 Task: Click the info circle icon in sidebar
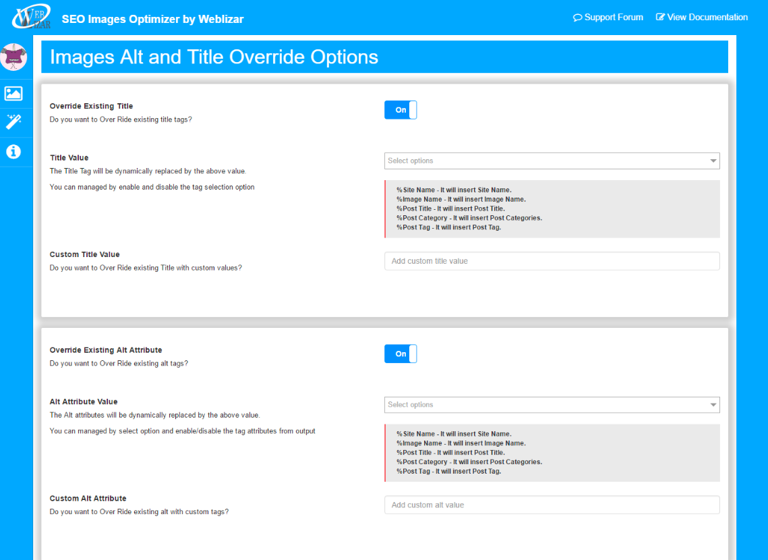(13, 151)
